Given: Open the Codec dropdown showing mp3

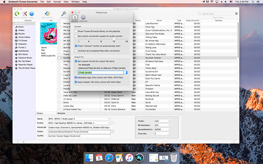Looking at the screenshot, I should 162,121.
